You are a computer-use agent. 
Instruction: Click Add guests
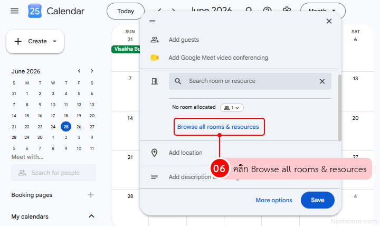pyautogui.click(x=184, y=40)
